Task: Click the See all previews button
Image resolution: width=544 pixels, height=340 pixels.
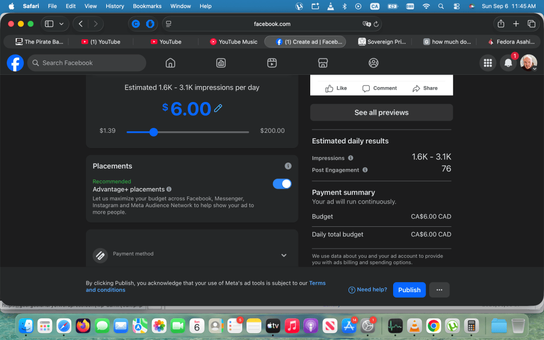Action: click(x=381, y=113)
